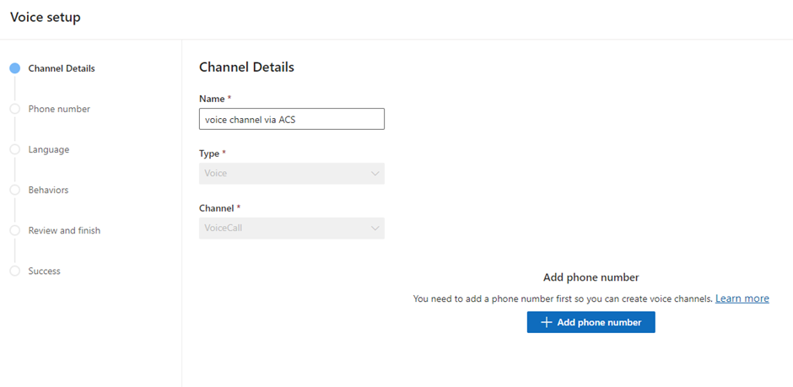Jump to the Behaviors step label
The image size is (793, 387).
click(48, 190)
